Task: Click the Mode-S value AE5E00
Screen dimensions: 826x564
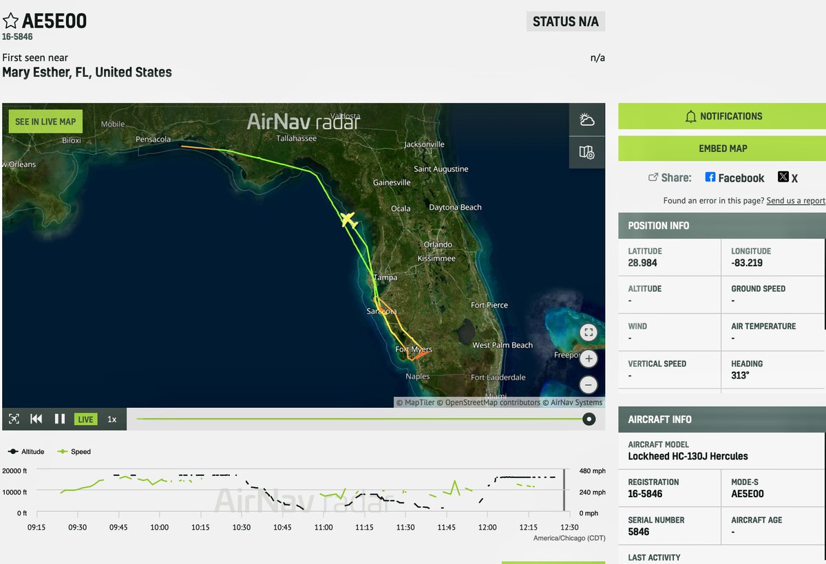Action: click(x=748, y=494)
